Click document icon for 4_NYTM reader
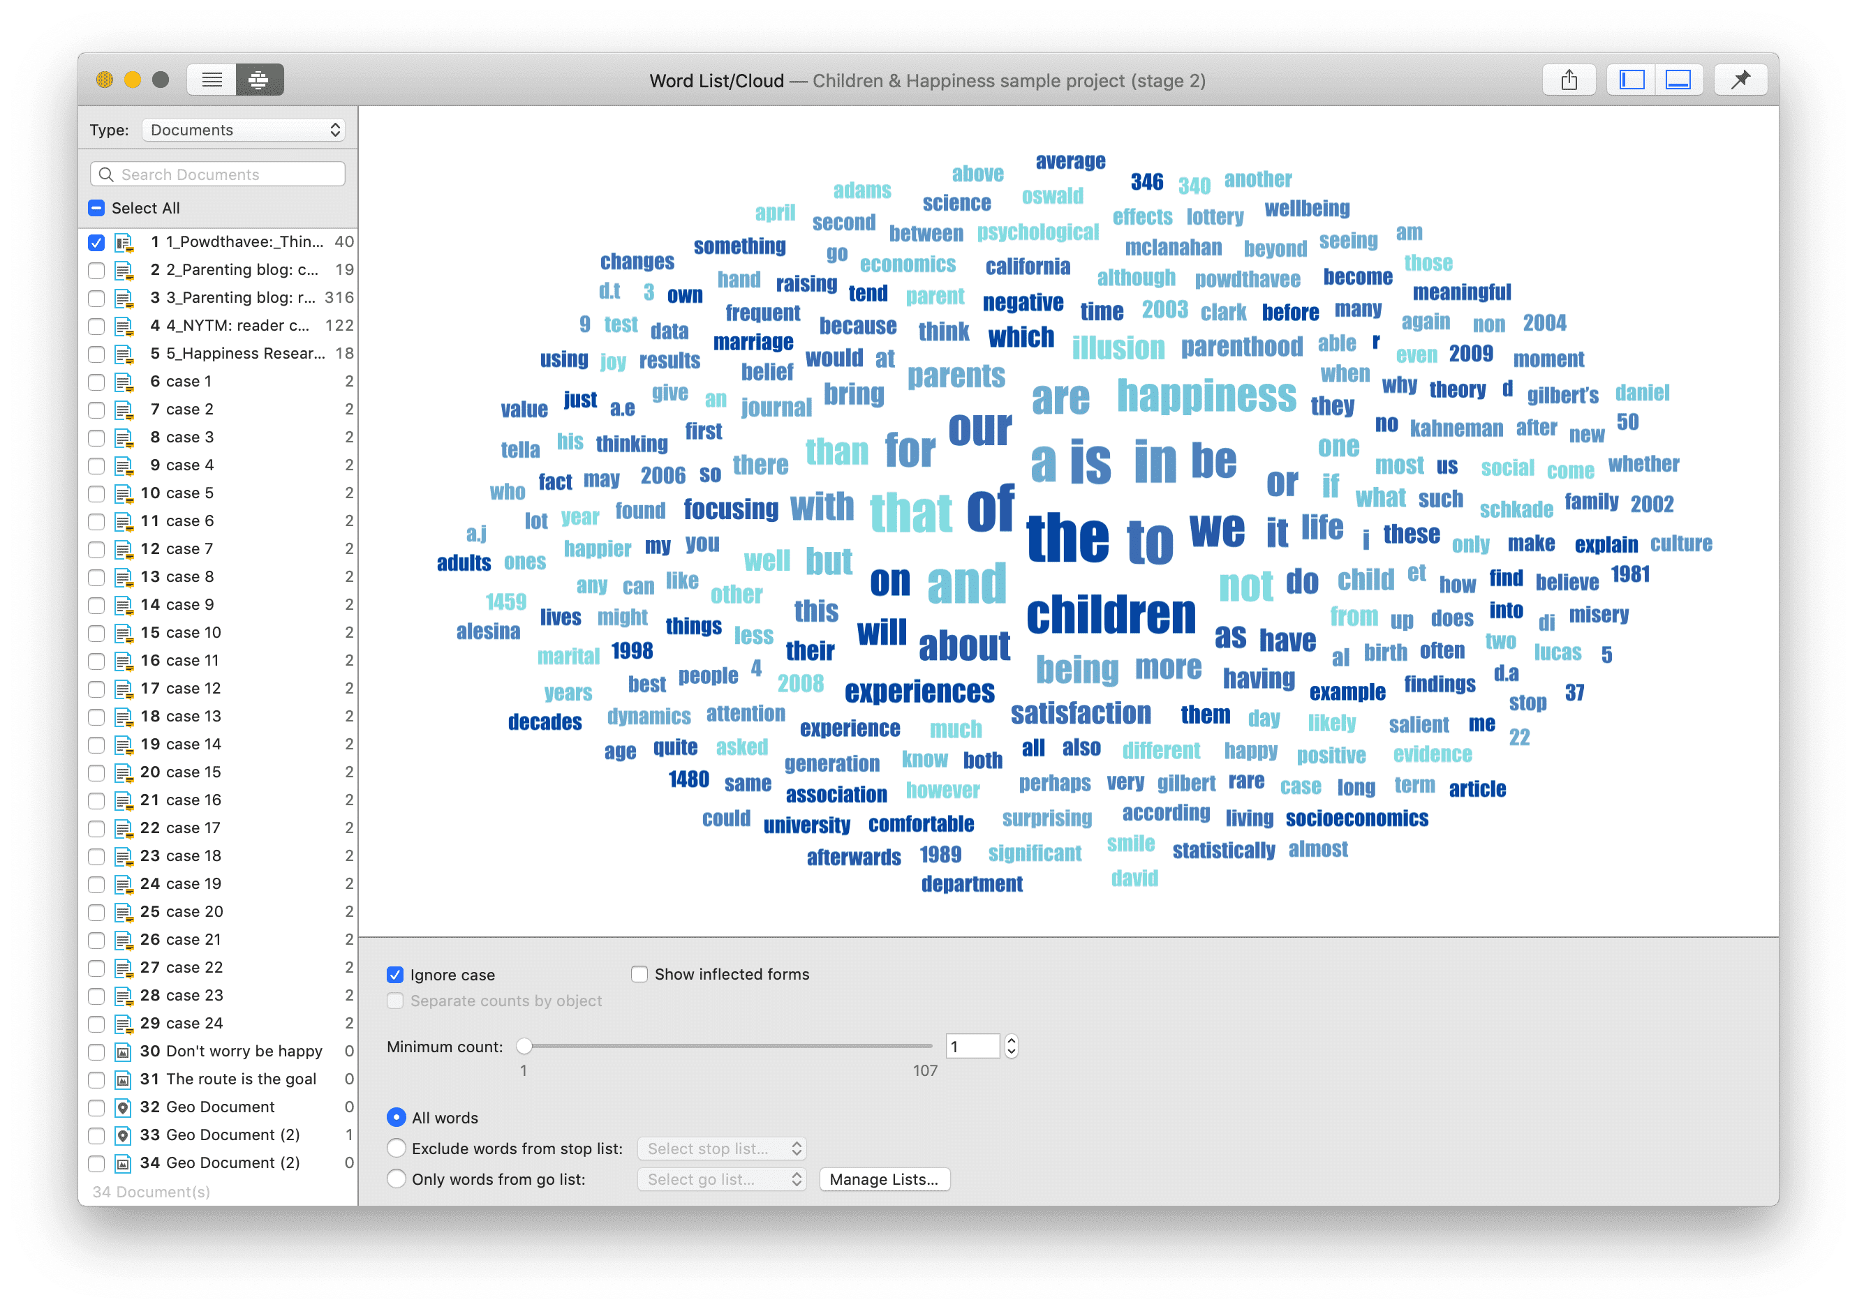This screenshot has height=1309, width=1857. [x=124, y=326]
